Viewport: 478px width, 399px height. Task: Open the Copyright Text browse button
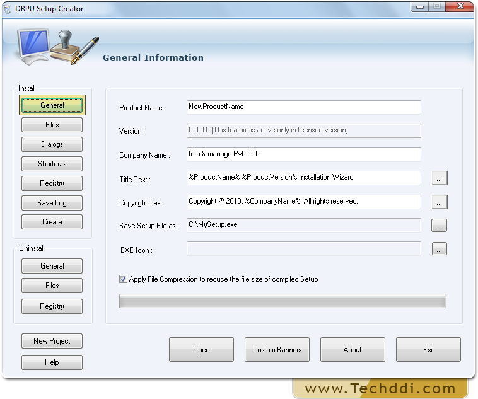(440, 202)
